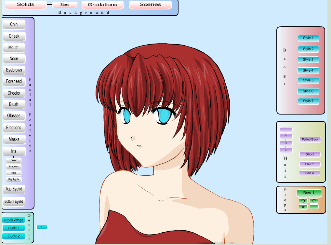This screenshot has height=245, width=331.
Task: Select hair variant 3
Action: point(286,143)
